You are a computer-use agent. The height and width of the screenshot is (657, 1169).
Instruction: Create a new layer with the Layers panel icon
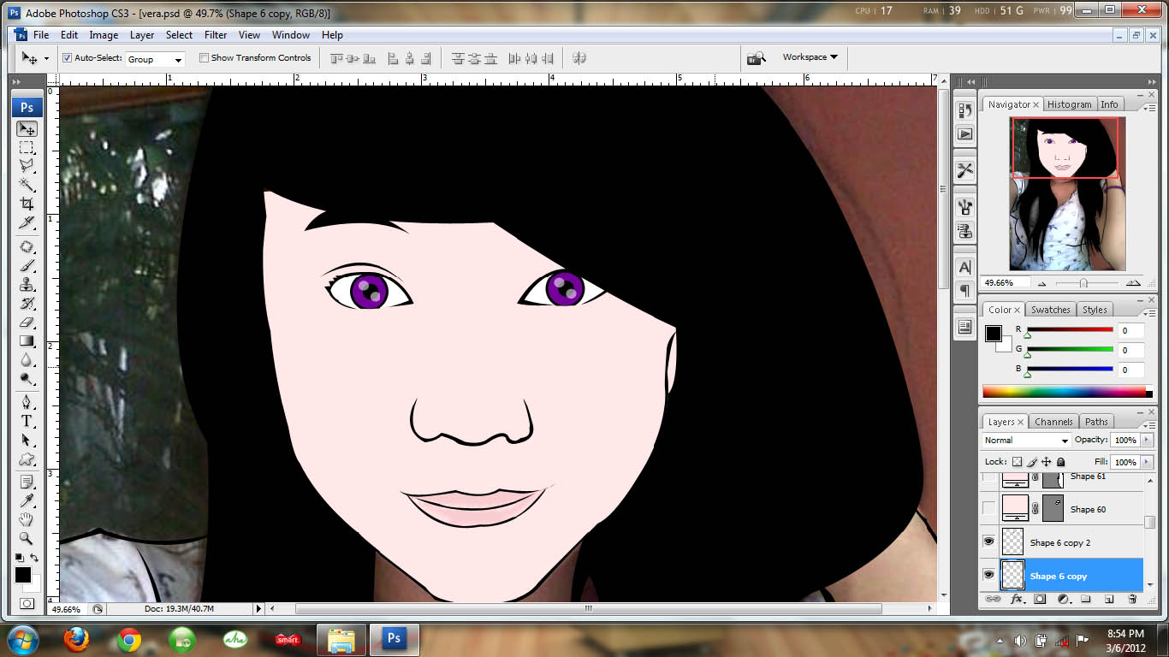tap(1108, 600)
